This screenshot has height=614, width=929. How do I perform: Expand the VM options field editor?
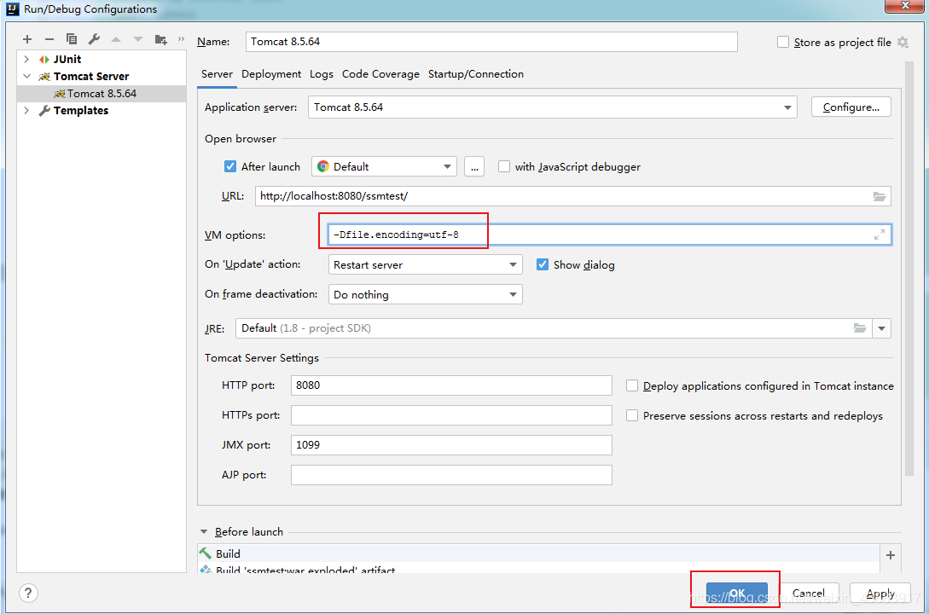click(x=880, y=235)
